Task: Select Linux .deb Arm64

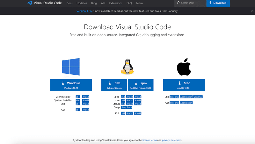Action: tap(138, 97)
